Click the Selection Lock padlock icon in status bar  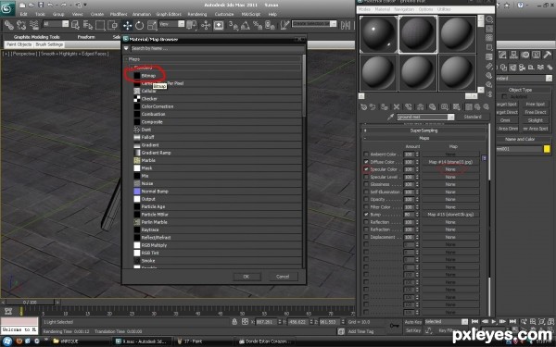[x=234, y=321]
